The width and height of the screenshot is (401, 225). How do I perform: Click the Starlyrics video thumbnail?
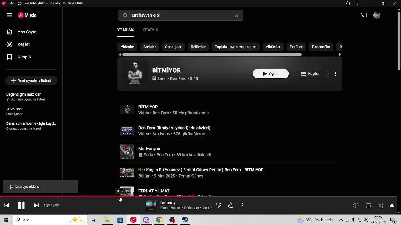(127, 131)
